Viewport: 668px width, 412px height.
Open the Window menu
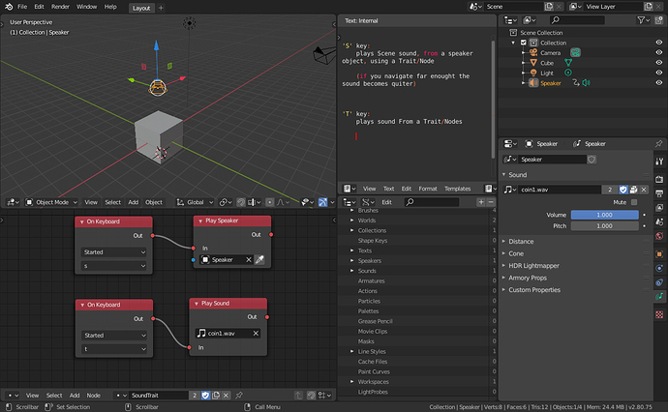click(86, 7)
